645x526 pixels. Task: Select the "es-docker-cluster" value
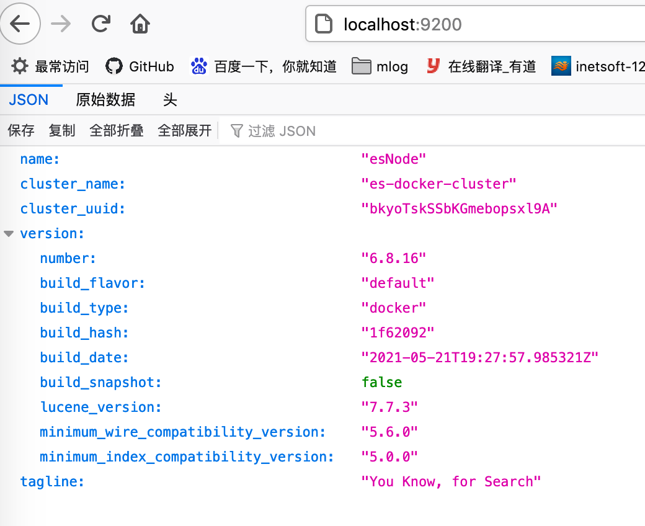(438, 184)
